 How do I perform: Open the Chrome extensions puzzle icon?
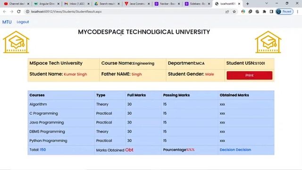click(x=264, y=12)
